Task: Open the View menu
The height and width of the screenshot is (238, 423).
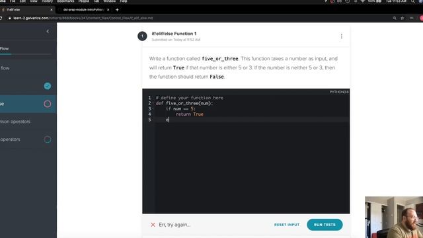Action: point(34,1)
